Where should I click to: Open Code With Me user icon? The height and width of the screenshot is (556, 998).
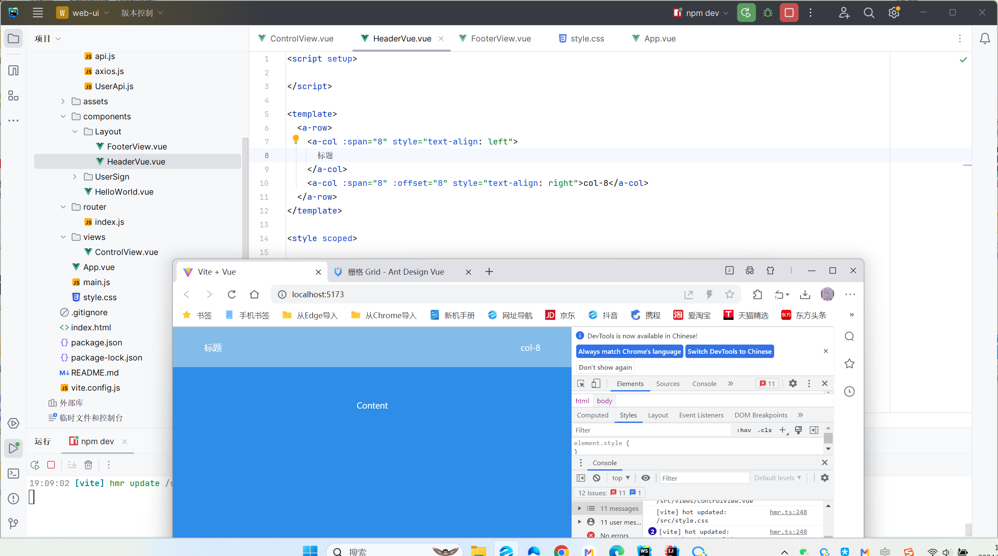click(x=844, y=13)
